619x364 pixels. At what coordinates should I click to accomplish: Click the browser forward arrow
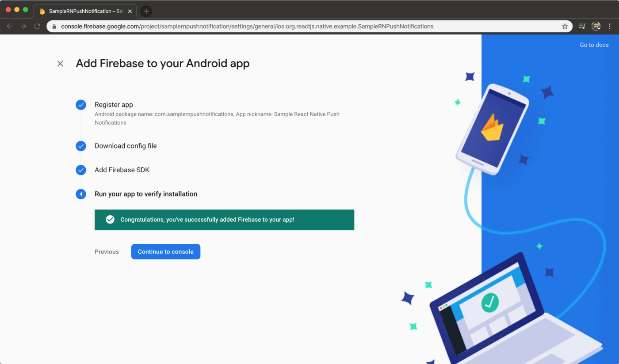23,27
